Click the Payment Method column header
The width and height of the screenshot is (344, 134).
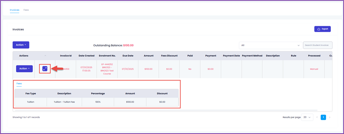(252, 56)
